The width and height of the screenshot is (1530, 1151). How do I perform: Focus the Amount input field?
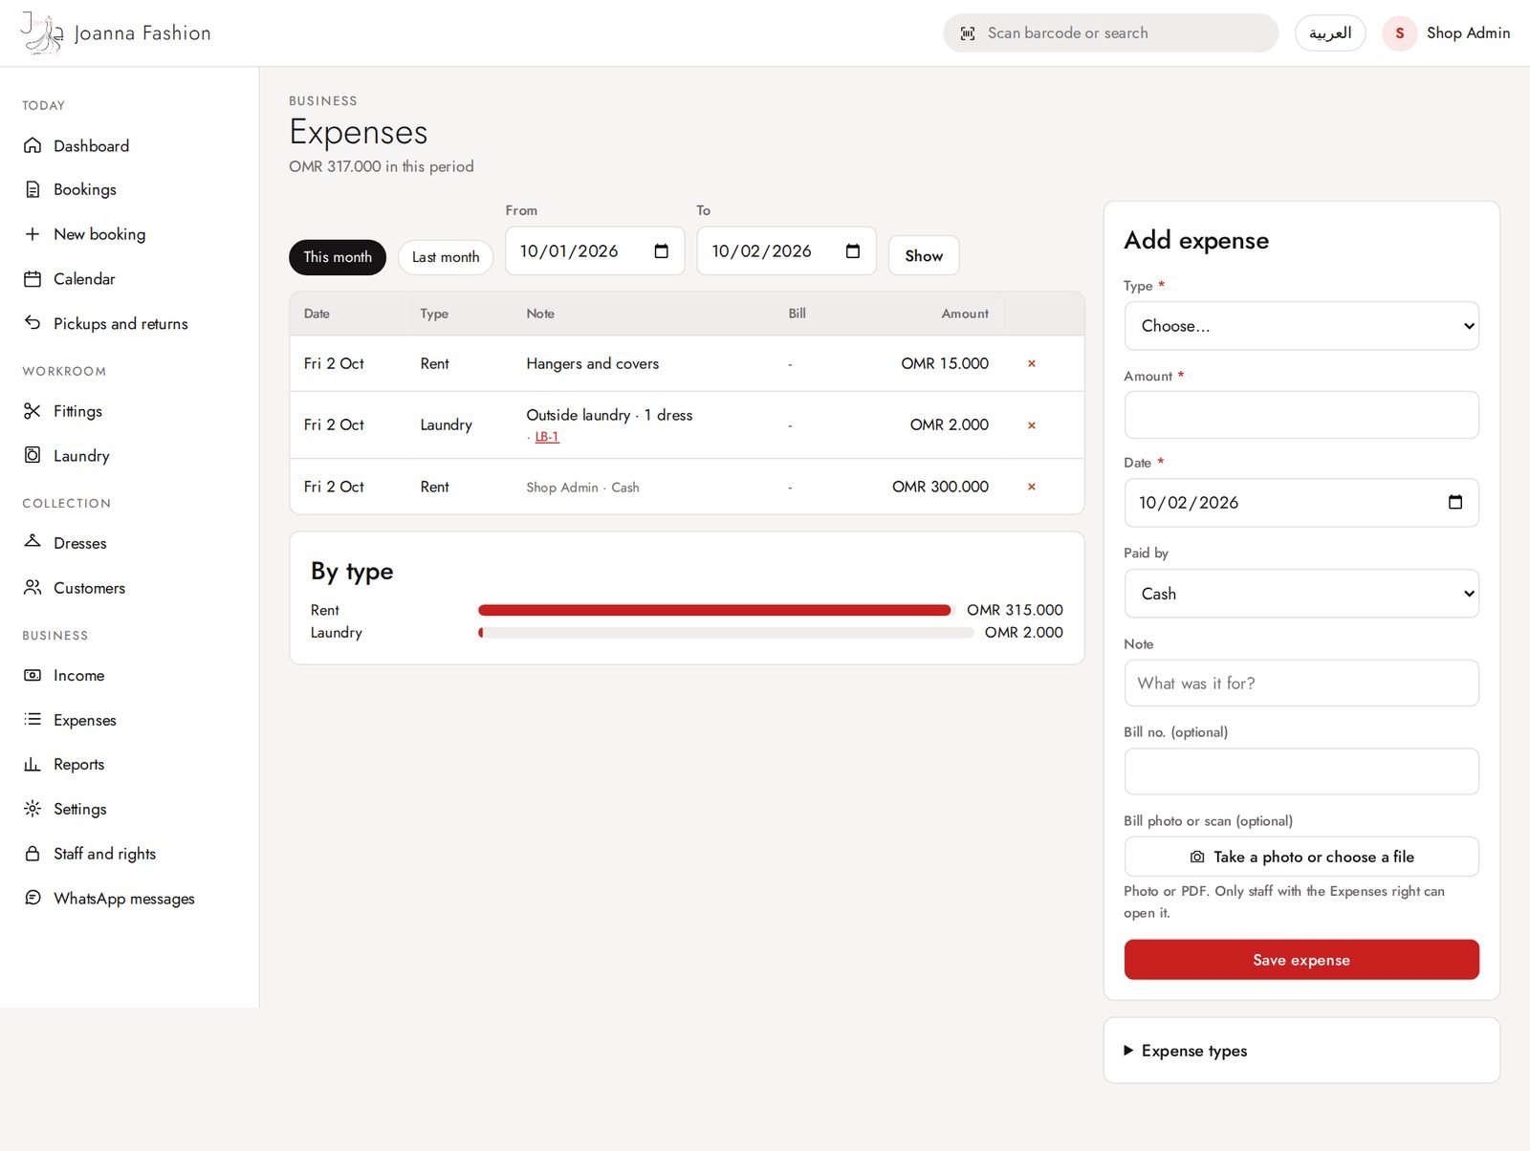tap(1301, 415)
